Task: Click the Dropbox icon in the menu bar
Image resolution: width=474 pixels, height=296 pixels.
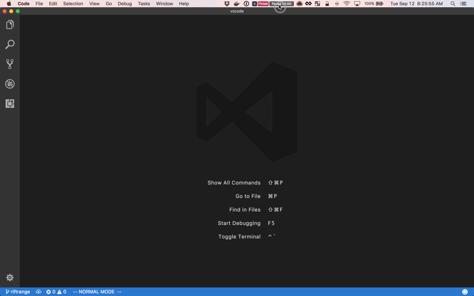Action: click(x=227, y=4)
